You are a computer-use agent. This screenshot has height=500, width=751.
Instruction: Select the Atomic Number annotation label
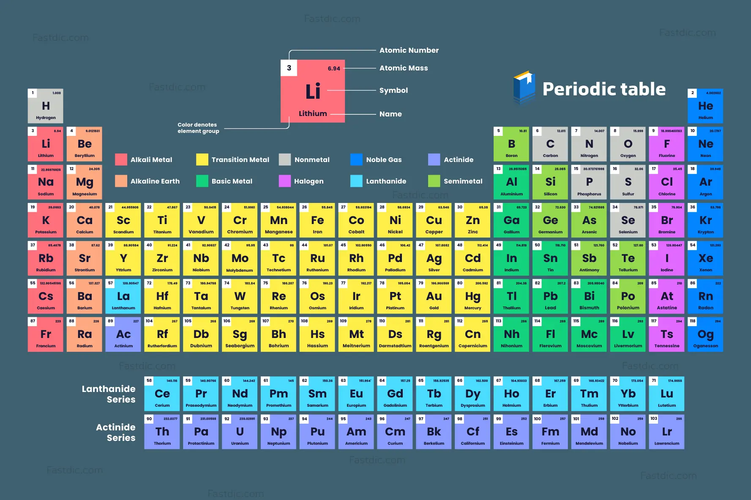point(409,50)
